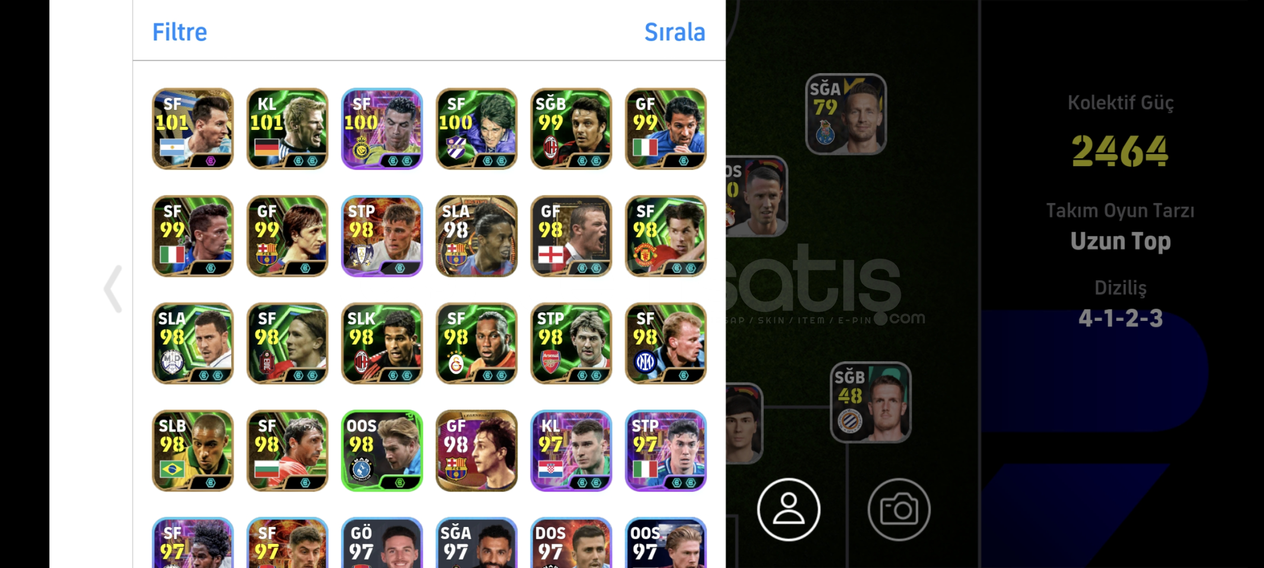The width and height of the screenshot is (1264, 568).
Task: Tap the SĞB 48 Montpellier pitch player
Action: click(x=871, y=402)
